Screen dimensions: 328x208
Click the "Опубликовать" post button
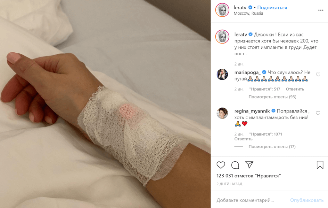pos(307,200)
